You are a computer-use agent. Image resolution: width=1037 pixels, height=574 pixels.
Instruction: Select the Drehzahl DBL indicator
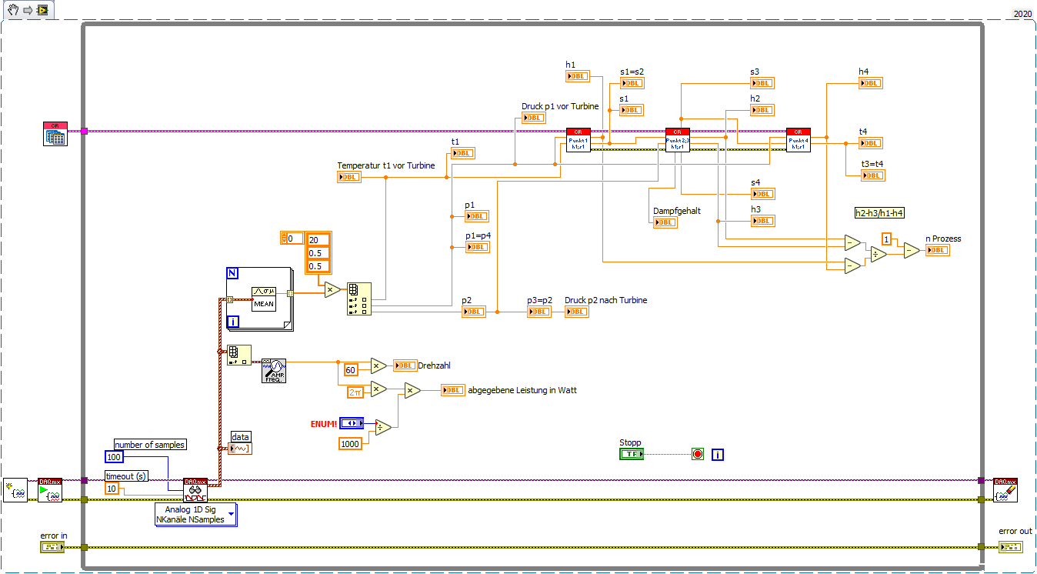pyautogui.click(x=405, y=365)
